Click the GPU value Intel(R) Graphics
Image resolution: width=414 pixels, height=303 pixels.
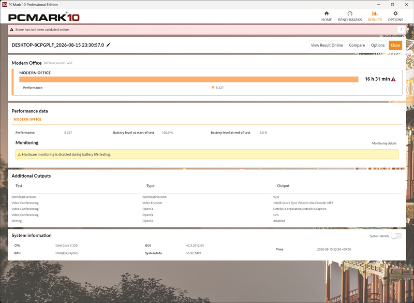pos(67,253)
